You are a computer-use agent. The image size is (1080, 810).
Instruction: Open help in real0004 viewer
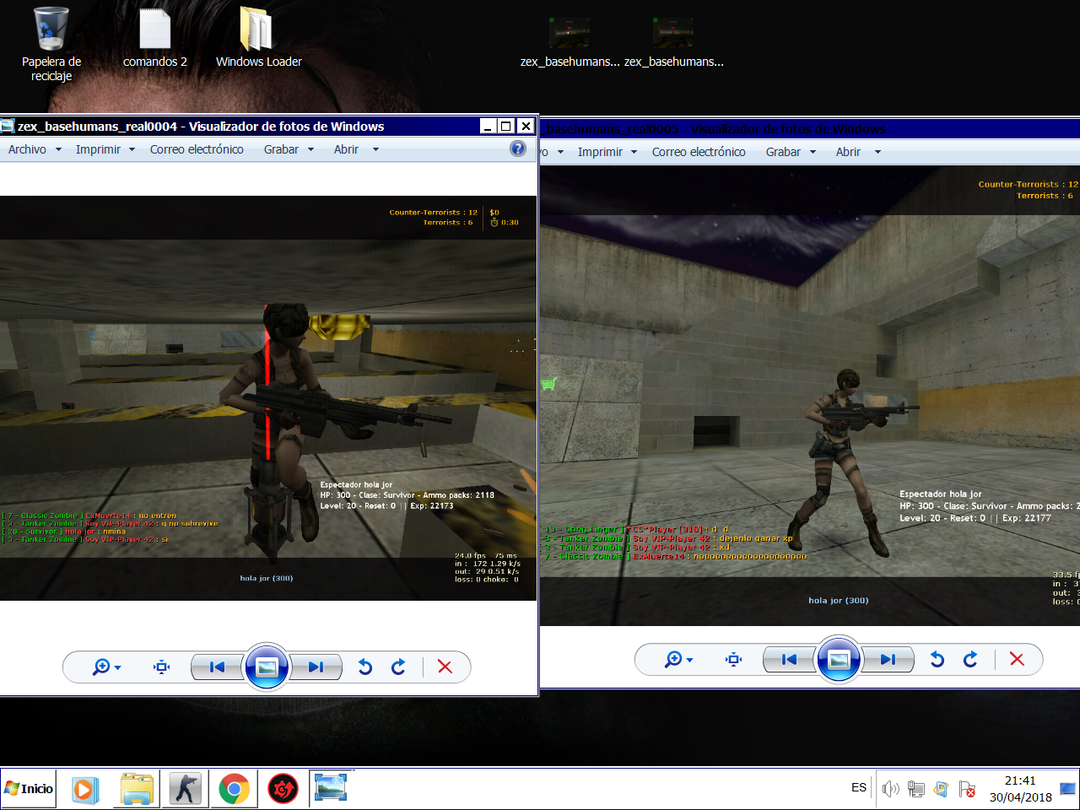coord(518,148)
